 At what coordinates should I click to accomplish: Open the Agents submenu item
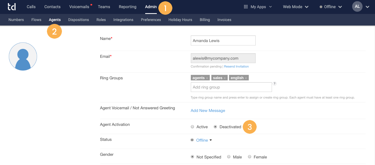tap(55, 20)
